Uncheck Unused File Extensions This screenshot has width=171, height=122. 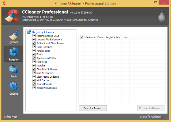[x=34, y=39]
